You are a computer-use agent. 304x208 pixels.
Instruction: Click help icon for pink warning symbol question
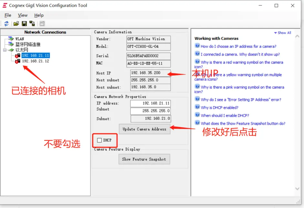click(197, 86)
